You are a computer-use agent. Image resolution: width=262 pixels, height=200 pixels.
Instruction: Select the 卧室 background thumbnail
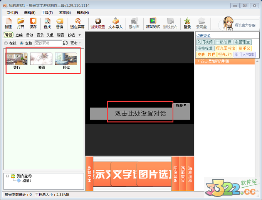(66, 61)
